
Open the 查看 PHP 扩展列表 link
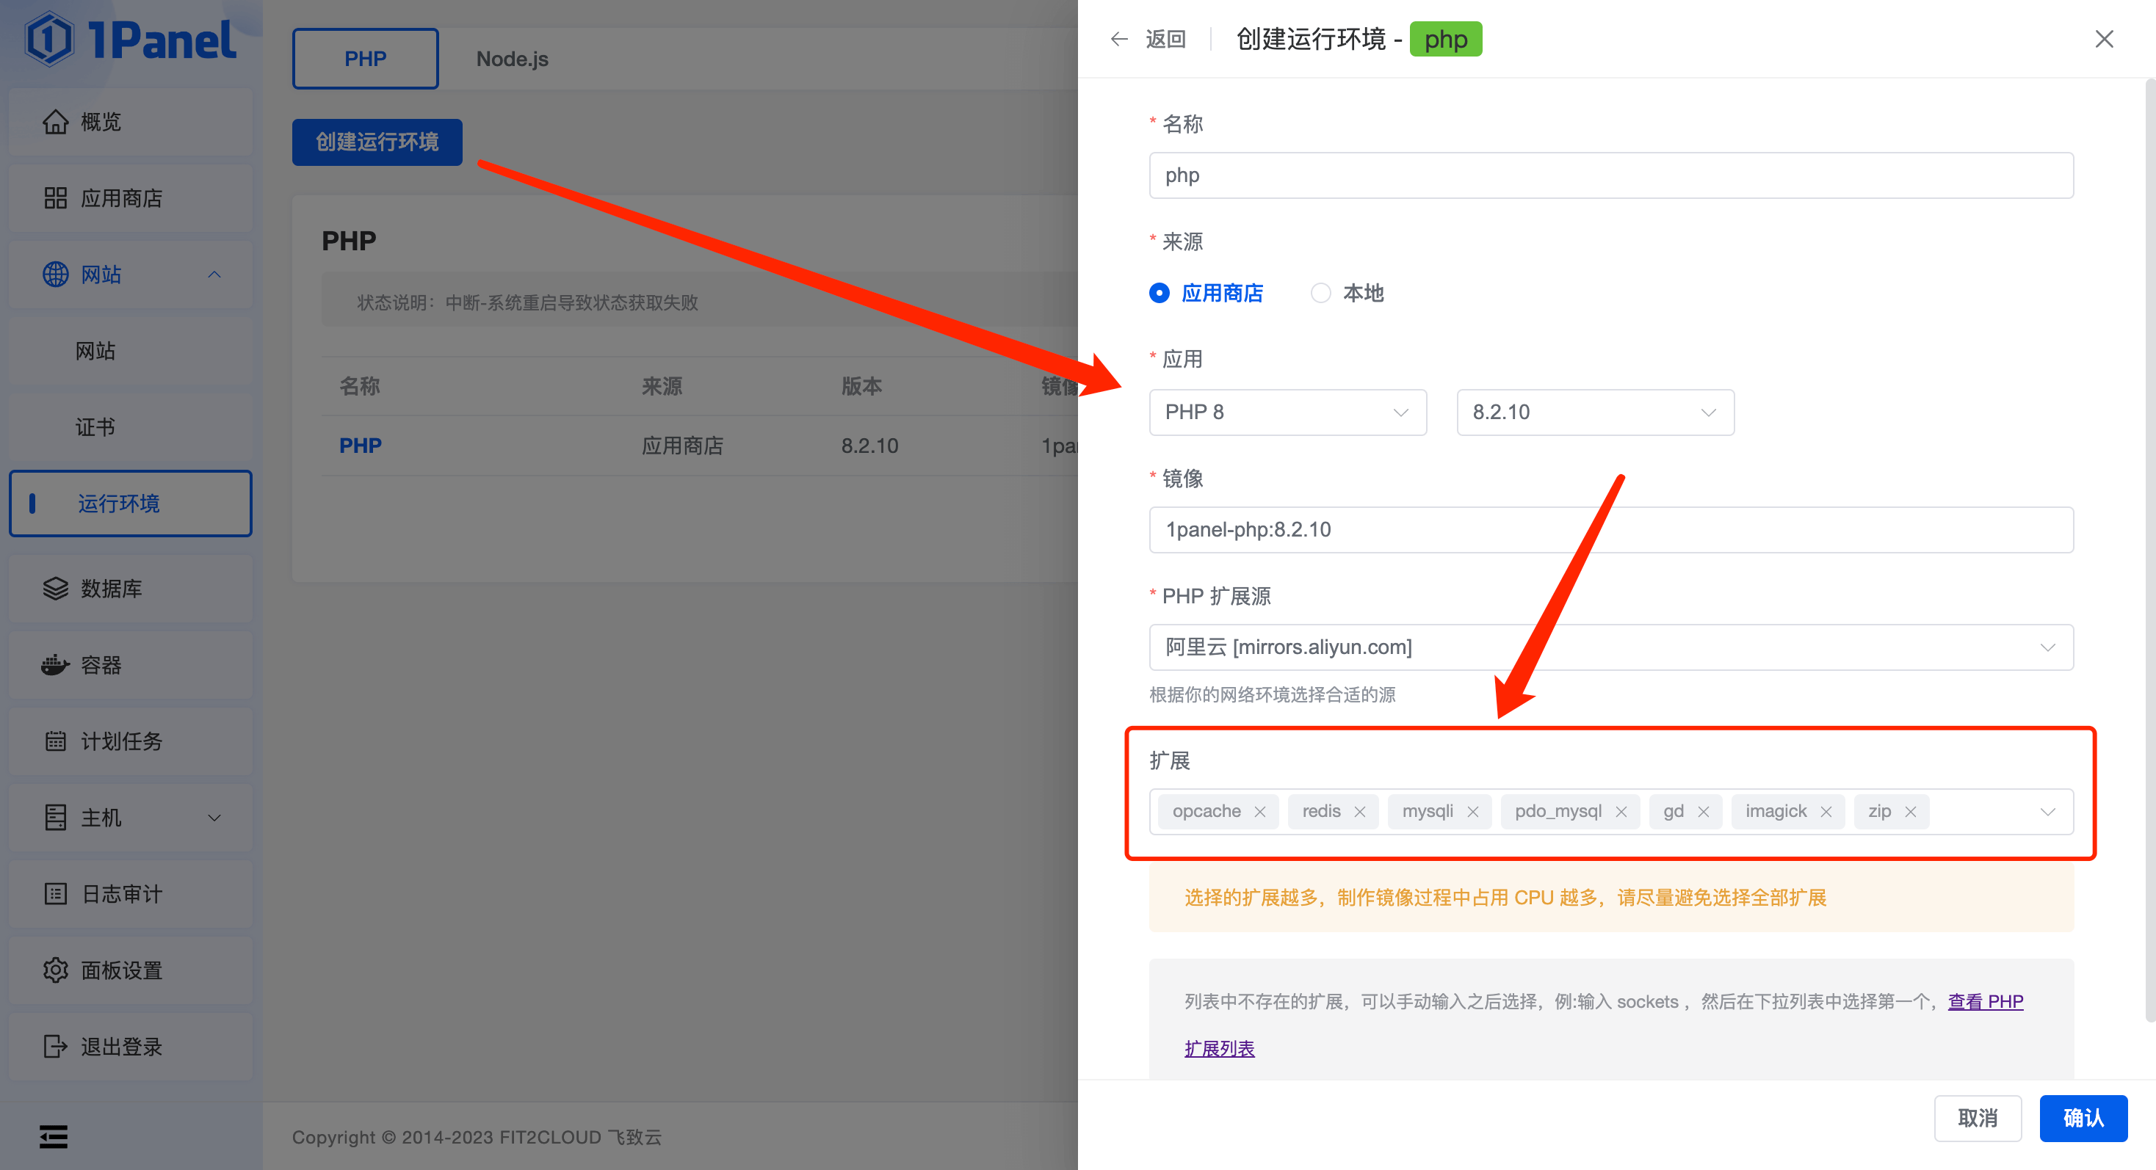tap(1985, 1001)
